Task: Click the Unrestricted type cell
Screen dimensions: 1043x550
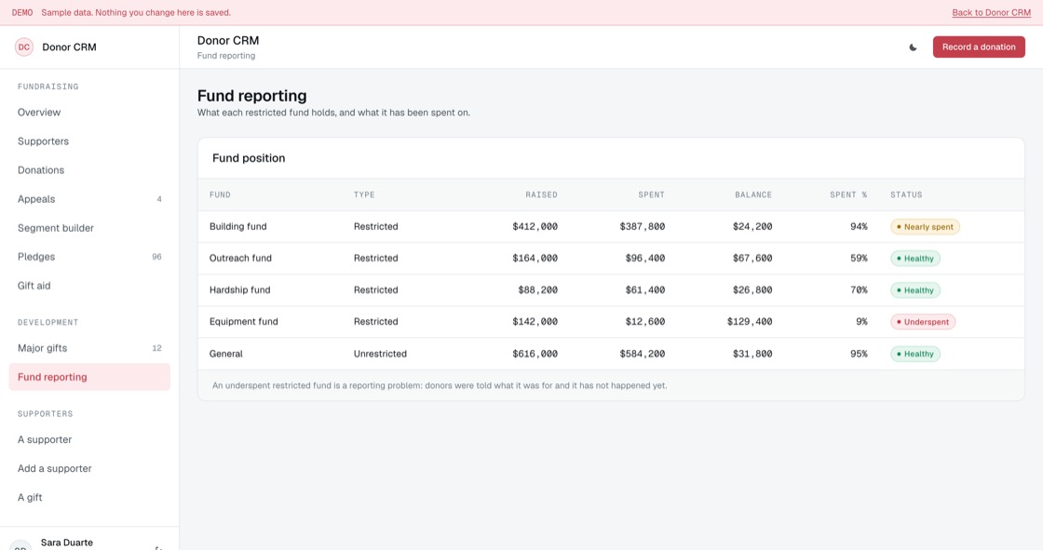Action: [x=381, y=354]
